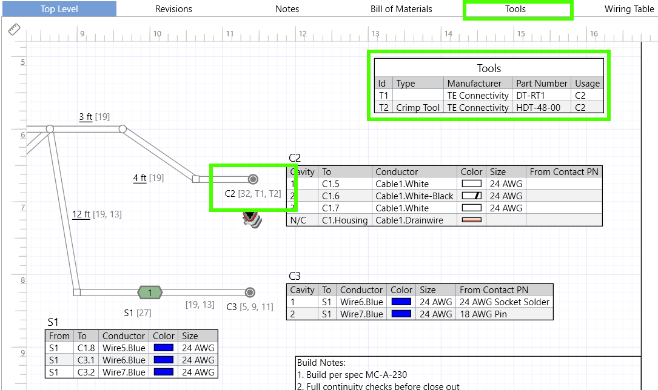The image size is (658, 390).
Task: Click the 3 ft length label
Action: click(86, 116)
